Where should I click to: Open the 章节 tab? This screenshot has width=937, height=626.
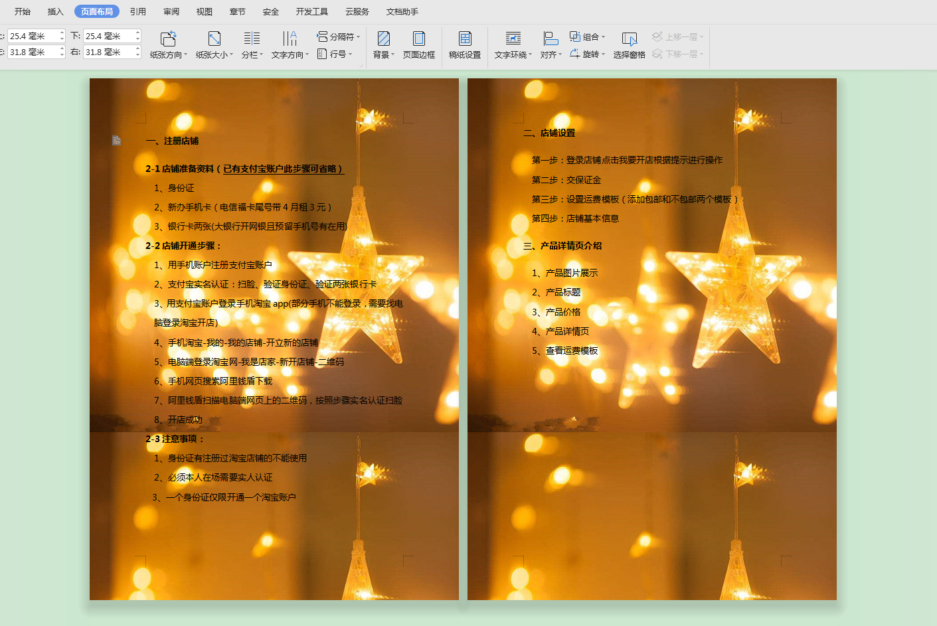pyautogui.click(x=238, y=11)
